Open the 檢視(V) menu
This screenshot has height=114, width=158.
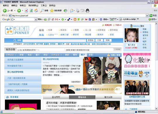(x=23, y=6)
